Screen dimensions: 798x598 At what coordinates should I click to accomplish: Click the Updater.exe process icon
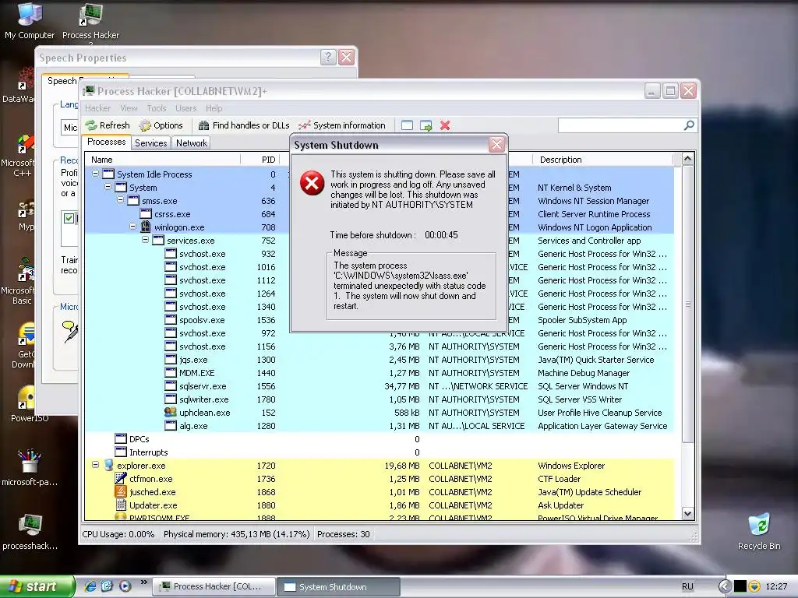121,505
